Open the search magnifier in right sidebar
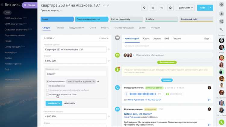 point(221,29)
